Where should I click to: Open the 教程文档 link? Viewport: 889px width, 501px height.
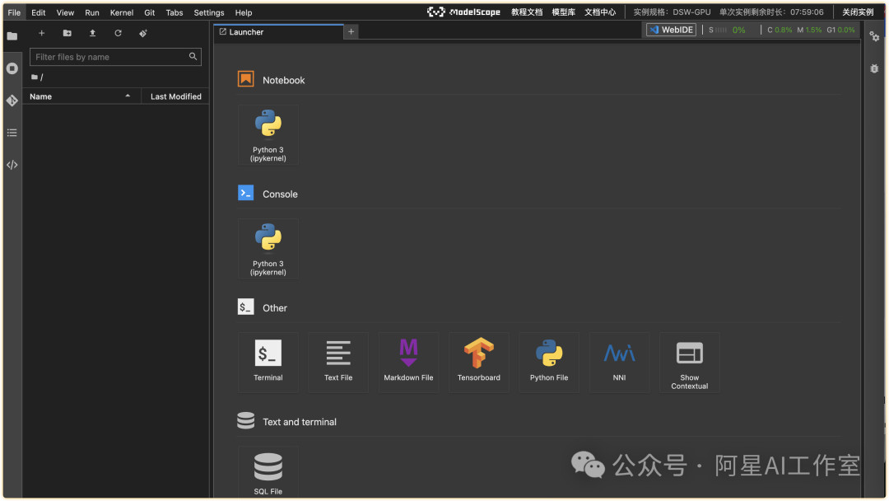point(527,12)
